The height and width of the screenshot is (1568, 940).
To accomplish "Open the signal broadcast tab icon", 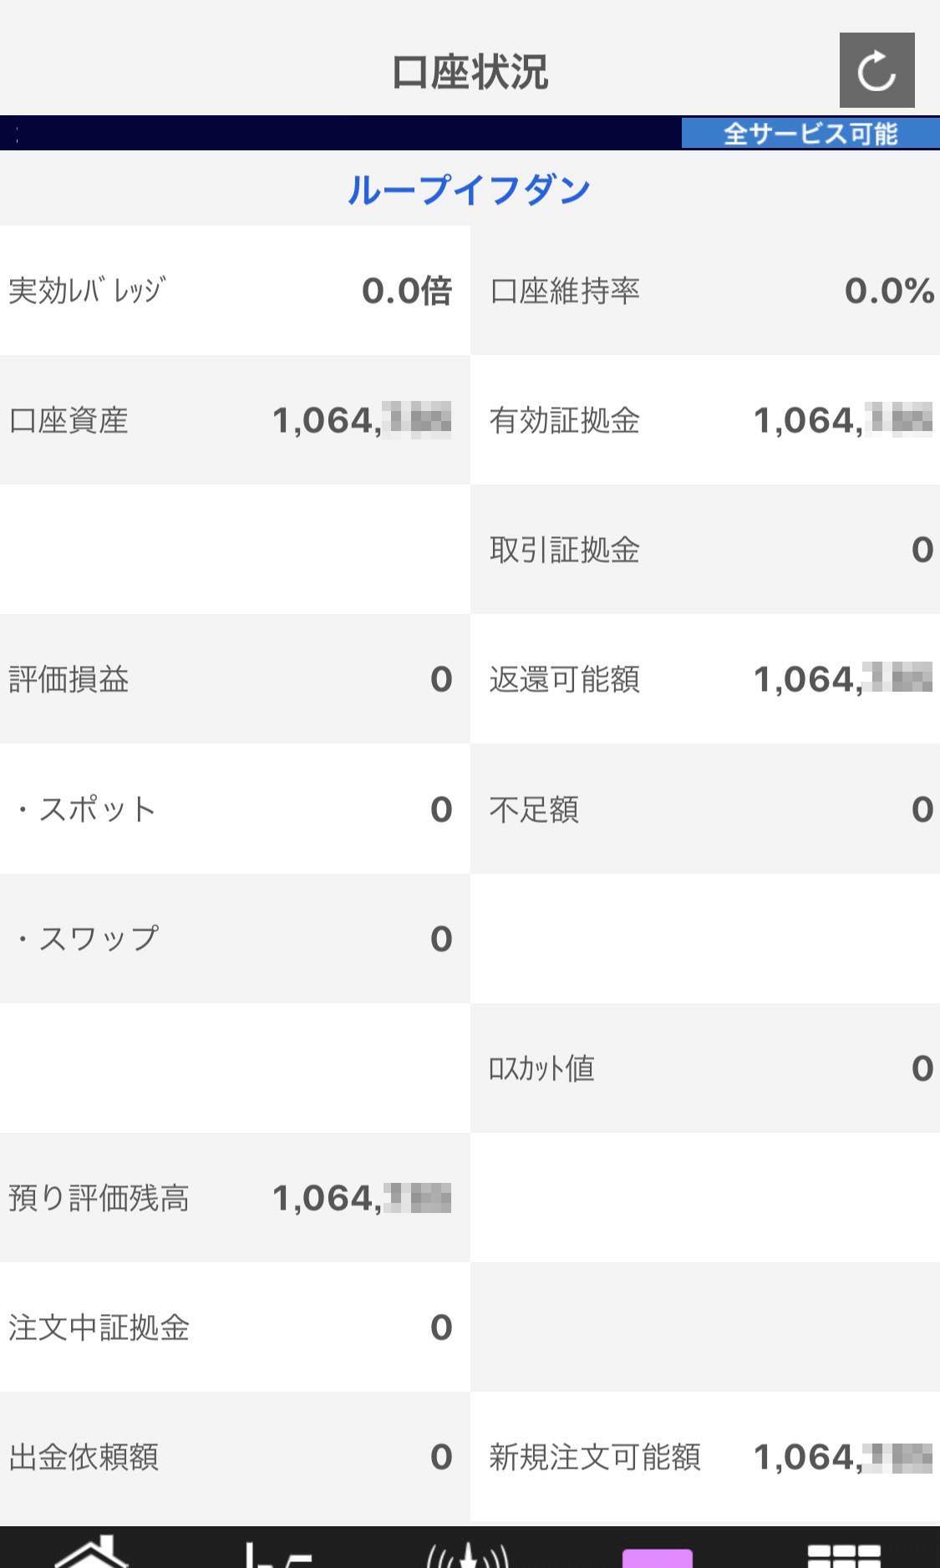I will click(x=468, y=1553).
